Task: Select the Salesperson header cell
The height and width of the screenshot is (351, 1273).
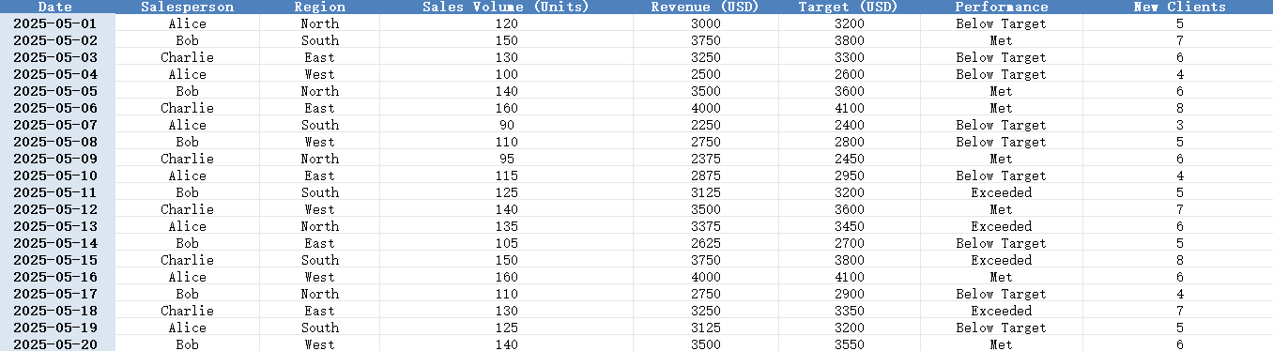Action: point(188,7)
